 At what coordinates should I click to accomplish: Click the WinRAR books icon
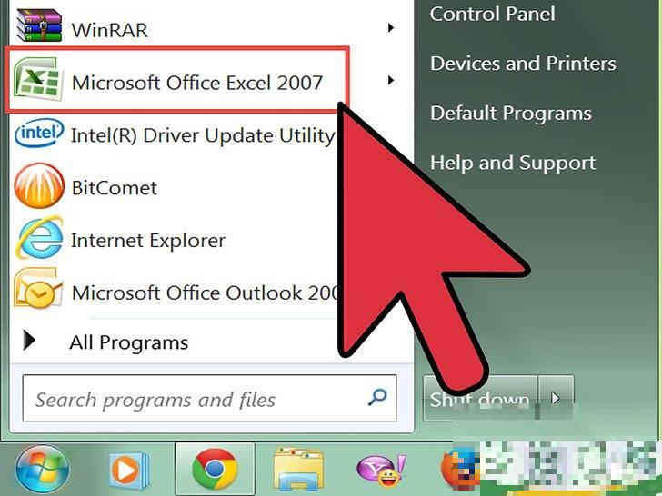pos(39,25)
